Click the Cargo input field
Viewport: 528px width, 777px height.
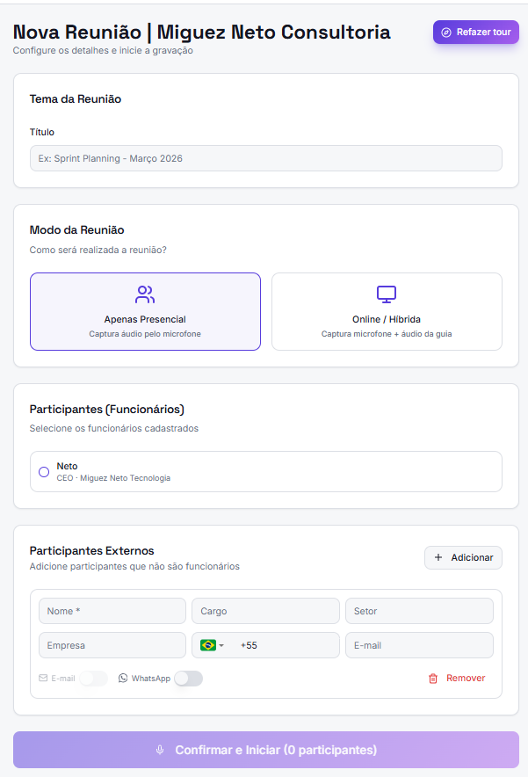pos(265,611)
